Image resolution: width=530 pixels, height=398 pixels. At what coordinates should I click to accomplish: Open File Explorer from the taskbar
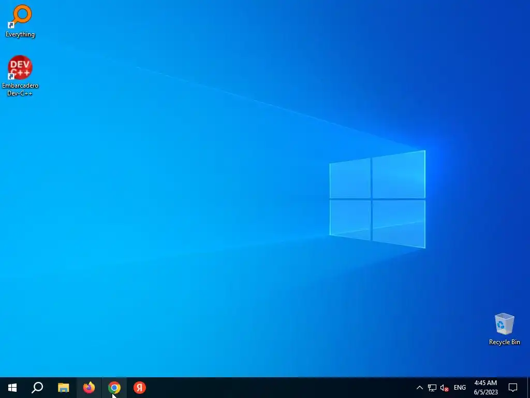pyautogui.click(x=63, y=388)
